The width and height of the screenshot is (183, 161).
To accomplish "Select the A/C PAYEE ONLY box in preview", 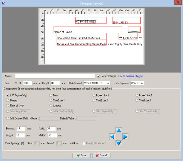I will tap(91, 20).
